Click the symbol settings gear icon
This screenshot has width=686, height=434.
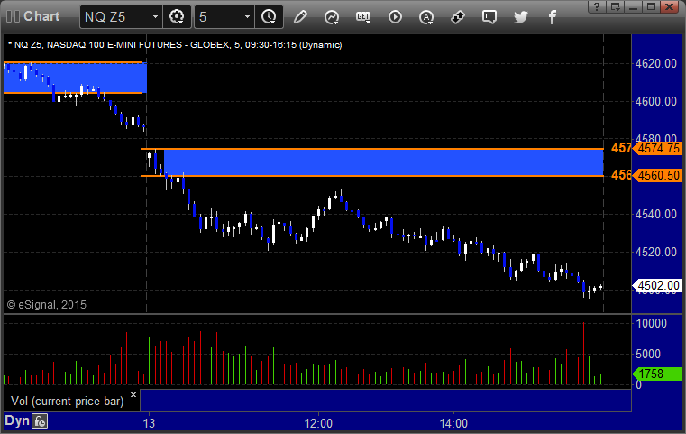[x=177, y=16]
